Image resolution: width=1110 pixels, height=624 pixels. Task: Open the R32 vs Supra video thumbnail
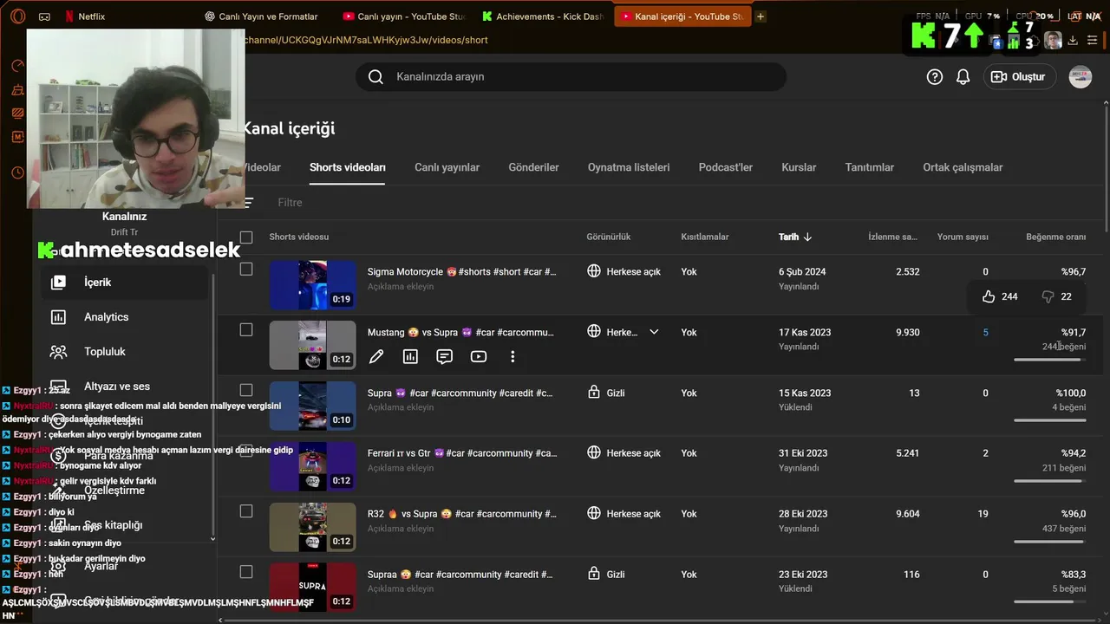click(312, 527)
